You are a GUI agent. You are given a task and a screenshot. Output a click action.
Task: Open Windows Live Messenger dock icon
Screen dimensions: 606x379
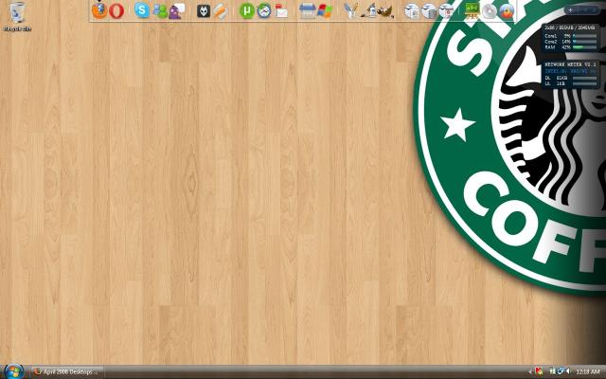160,10
